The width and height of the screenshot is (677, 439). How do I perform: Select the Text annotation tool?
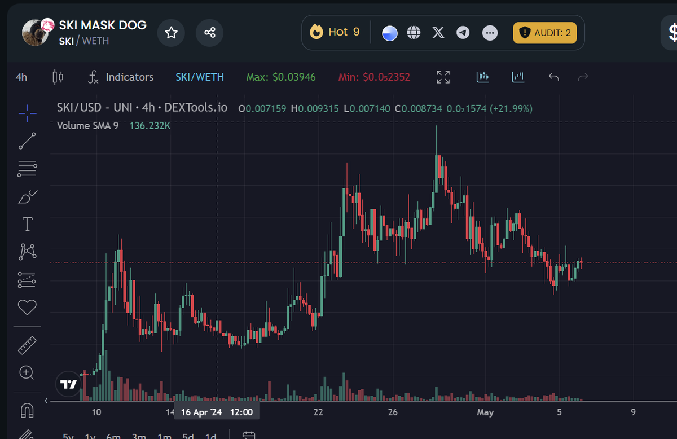[x=27, y=224]
